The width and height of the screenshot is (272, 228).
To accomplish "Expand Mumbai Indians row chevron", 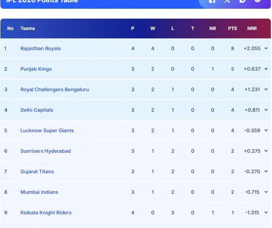I will [266, 192].
